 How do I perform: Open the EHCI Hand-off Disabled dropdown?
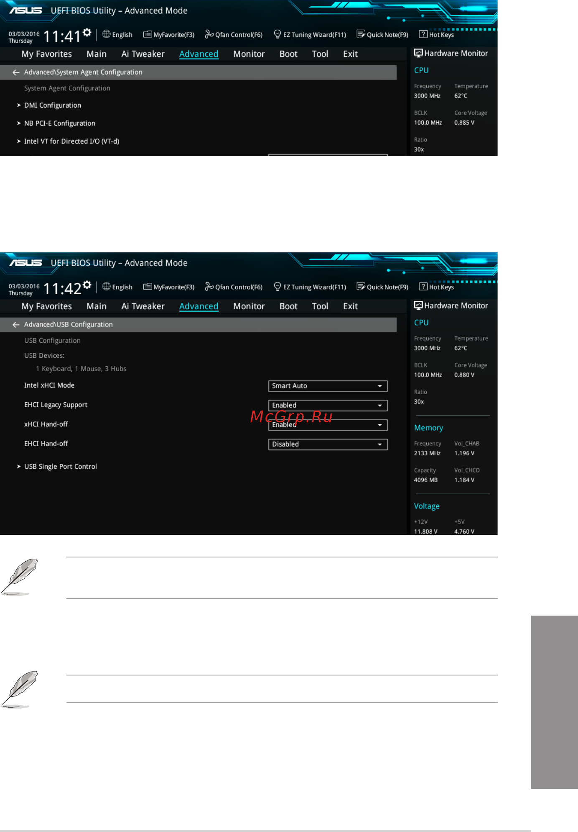[328, 444]
